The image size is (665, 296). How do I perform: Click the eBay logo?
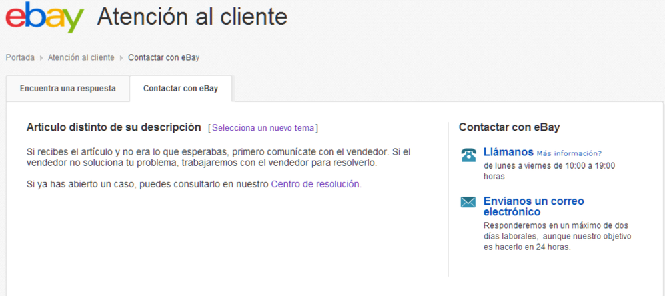point(44,17)
